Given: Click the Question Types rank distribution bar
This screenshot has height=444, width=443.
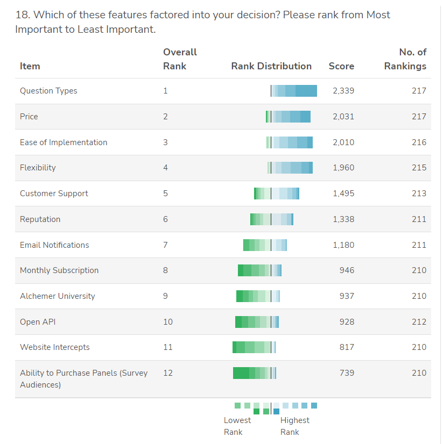Looking at the screenshot, I should [x=294, y=91].
